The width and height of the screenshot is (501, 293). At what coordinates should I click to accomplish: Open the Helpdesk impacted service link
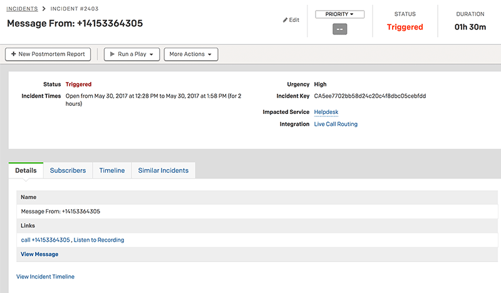(x=326, y=112)
